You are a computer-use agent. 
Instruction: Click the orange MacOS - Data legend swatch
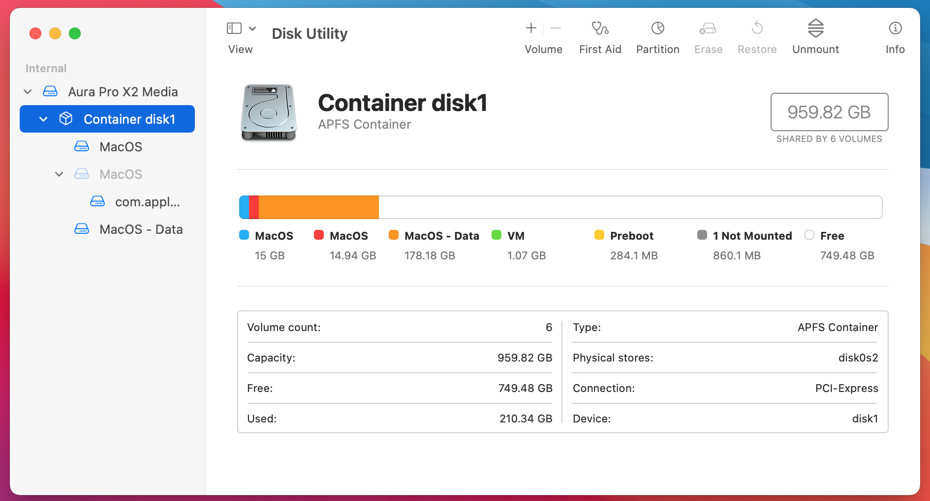tap(394, 235)
